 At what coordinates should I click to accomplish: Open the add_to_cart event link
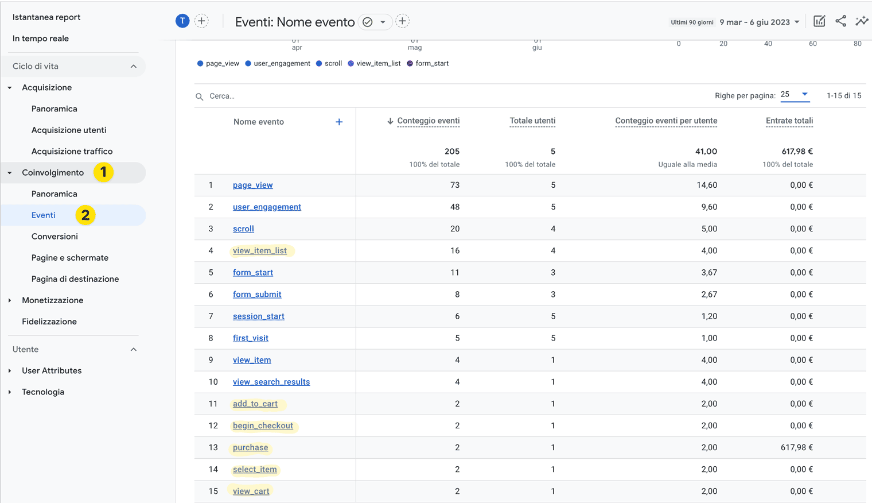click(x=255, y=404)
